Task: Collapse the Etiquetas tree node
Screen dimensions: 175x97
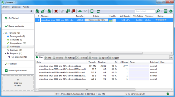Action: pyautogui.click(x=5, y=54)
